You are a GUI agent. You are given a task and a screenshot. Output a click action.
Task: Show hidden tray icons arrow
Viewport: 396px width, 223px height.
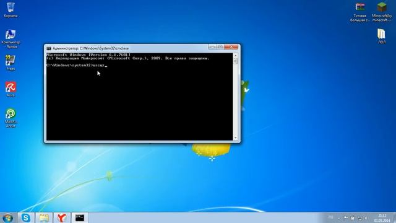[x=338, y=218]
